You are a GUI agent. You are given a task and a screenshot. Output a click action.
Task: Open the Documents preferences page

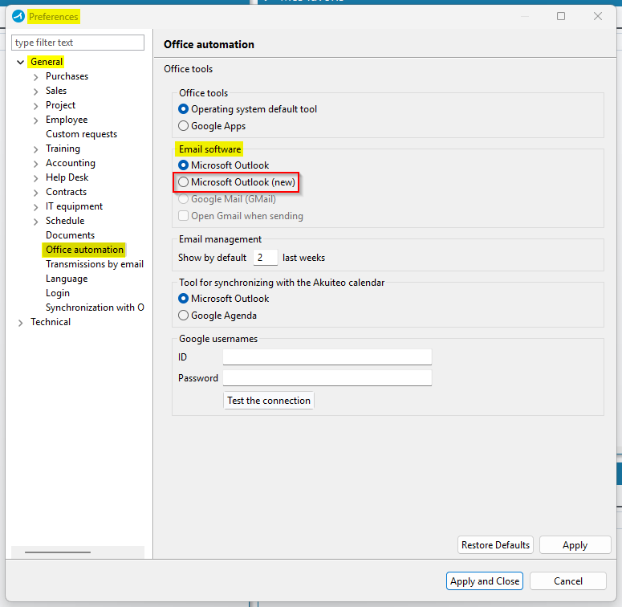click(x=70, y=235)
